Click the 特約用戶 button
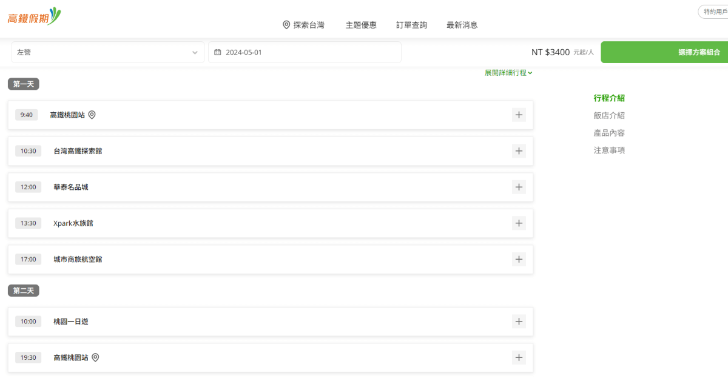 point(715,12)
